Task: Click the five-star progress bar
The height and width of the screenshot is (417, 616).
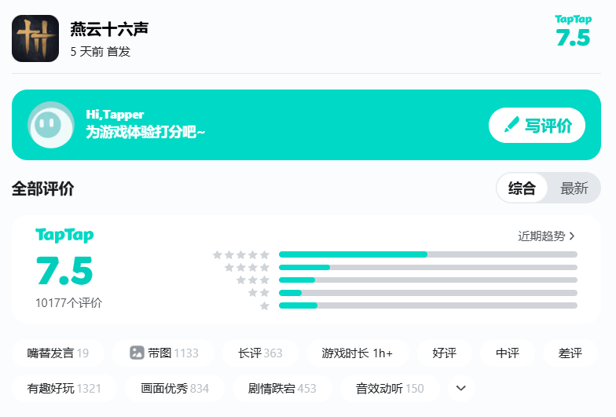Action: (427, 254)
